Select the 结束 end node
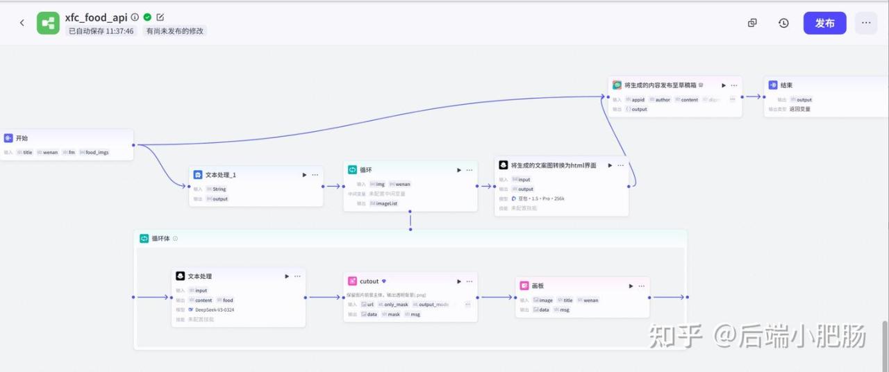The height and width of the screenshot is (372, 889). pyautogui.click(x=786, y=85)
